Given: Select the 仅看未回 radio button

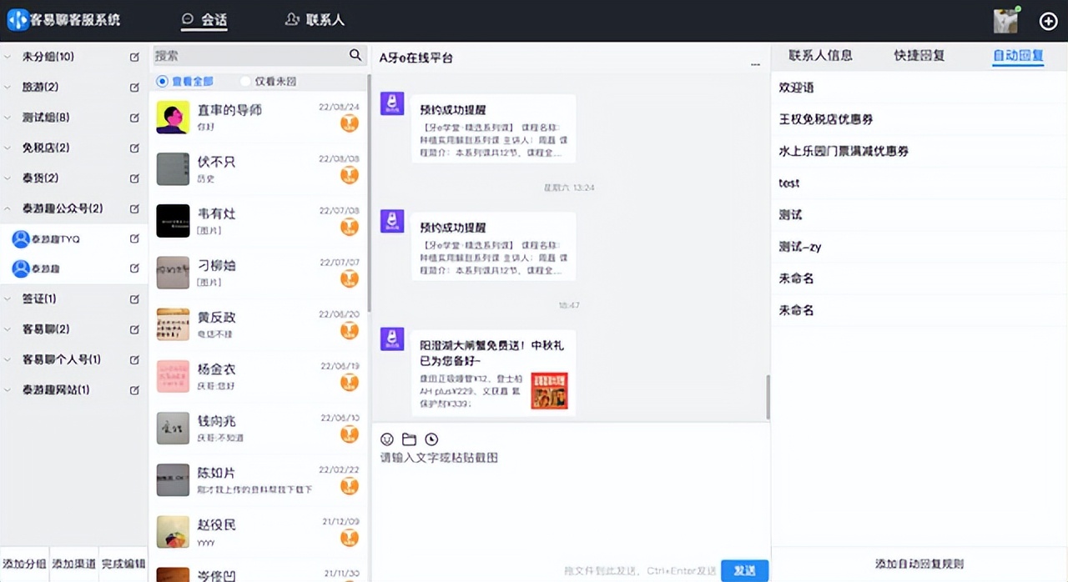Looking at the screenshot, I should click(x=245, y=82).
